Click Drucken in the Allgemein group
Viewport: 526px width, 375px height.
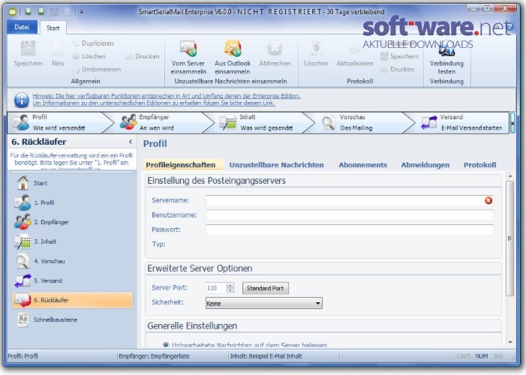click(x=143, y=56)
